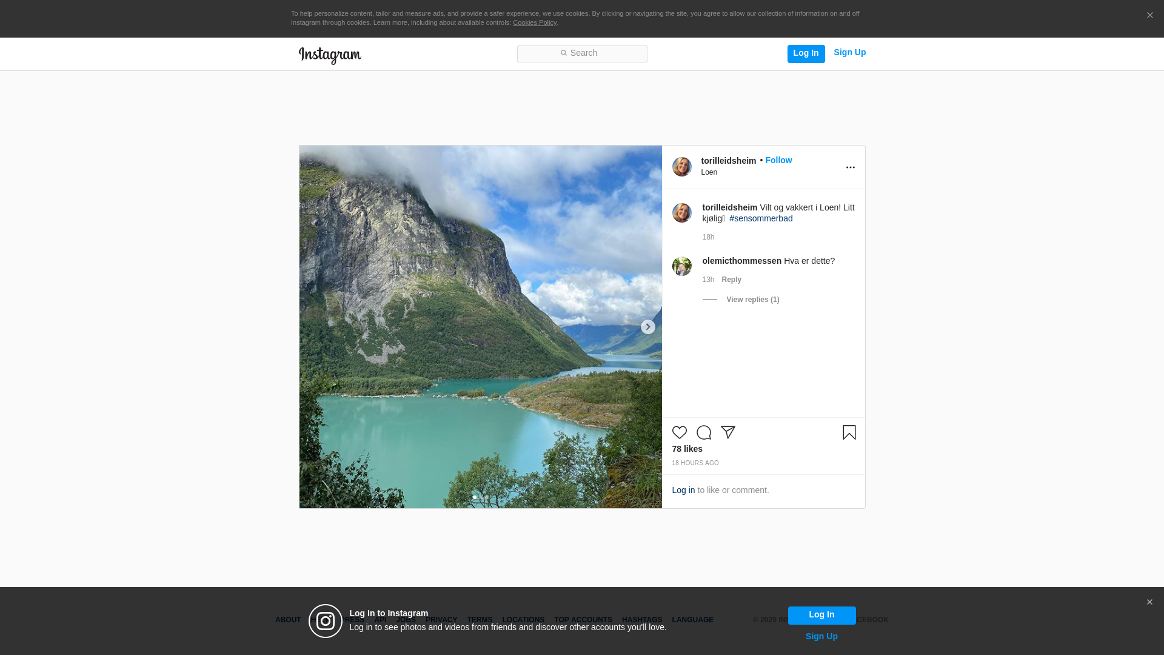
Task: Follow torilleidsheim
Action: (x=778, y=160)
